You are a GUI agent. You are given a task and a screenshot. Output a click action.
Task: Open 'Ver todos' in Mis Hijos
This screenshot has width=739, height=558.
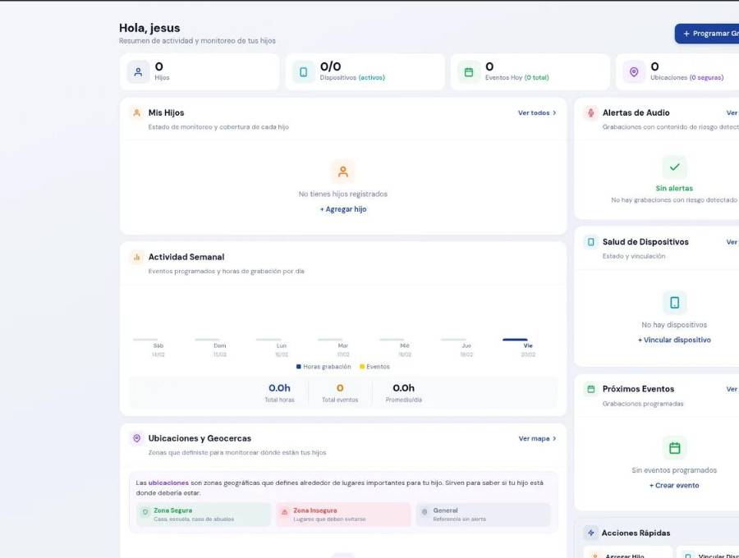[x=537, y=113]
